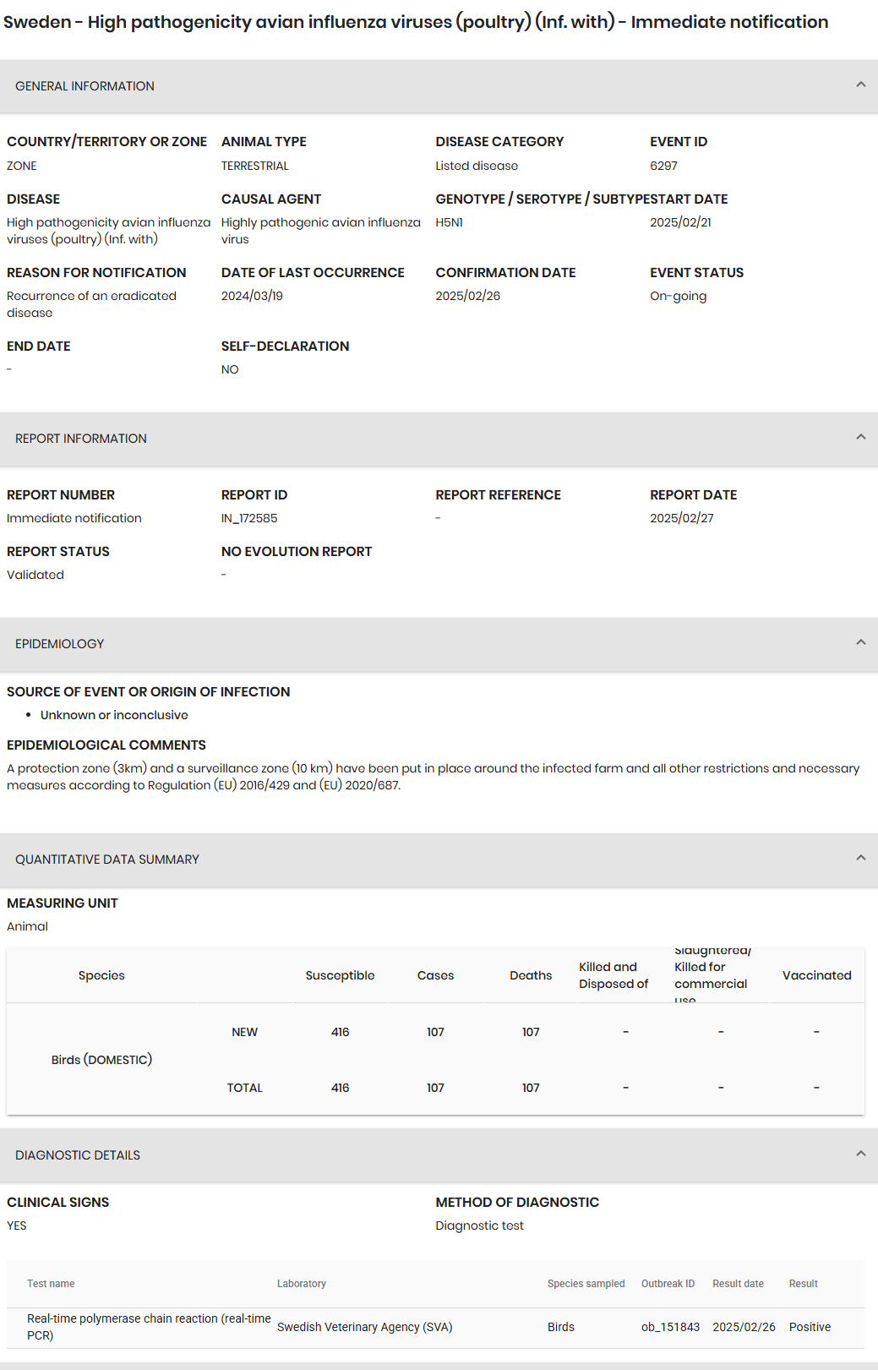Collapse the Report Information section chevron

pos(860,437)
